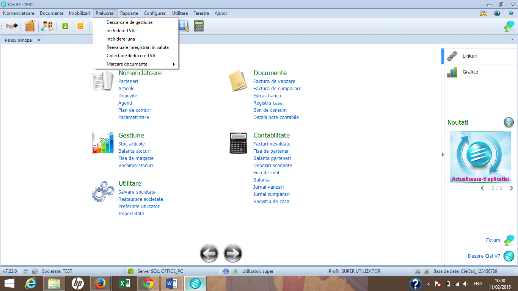Click the left arrow navigation button

(209, 253)
